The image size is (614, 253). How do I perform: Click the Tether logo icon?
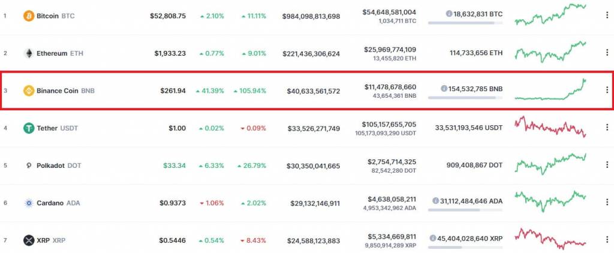point(28,128)
